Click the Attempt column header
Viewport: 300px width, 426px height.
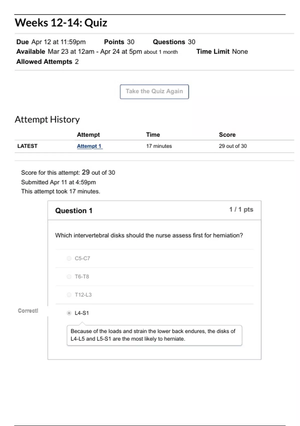pyautogui.click(x=88, y=135)
